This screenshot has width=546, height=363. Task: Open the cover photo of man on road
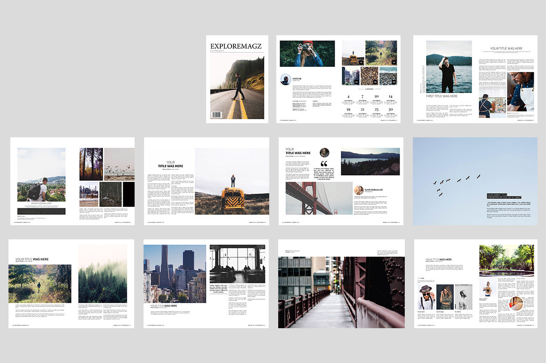pos(237,88)
